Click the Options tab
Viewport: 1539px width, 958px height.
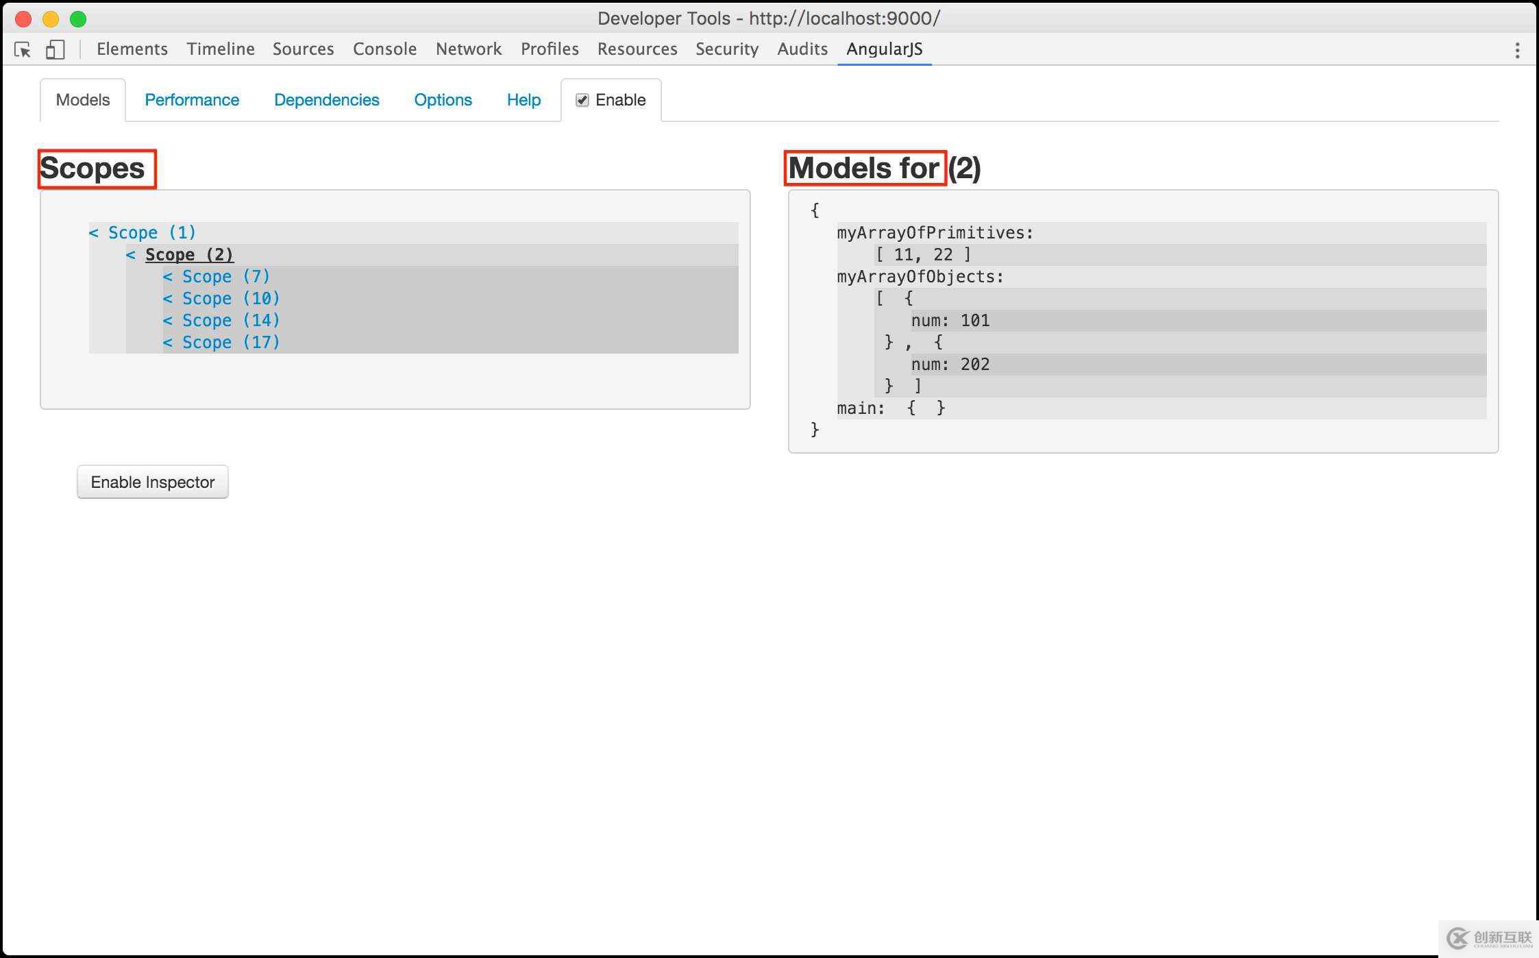[443, 99]
